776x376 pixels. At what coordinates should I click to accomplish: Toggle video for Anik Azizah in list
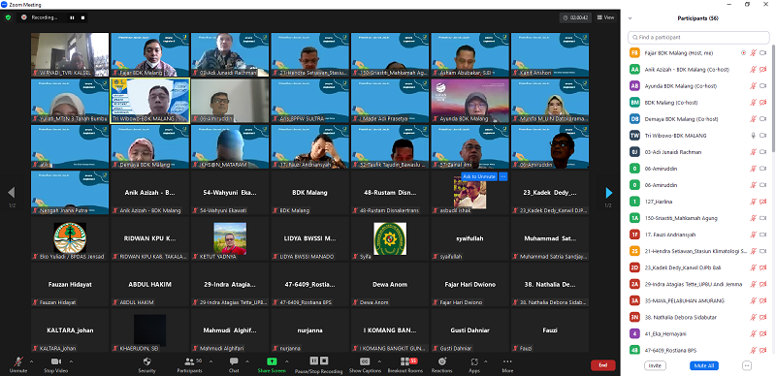[763, 69]
